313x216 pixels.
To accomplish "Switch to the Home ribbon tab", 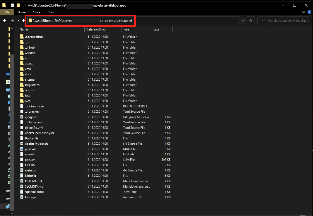I will pyautogui.click(x=21, y=12).
